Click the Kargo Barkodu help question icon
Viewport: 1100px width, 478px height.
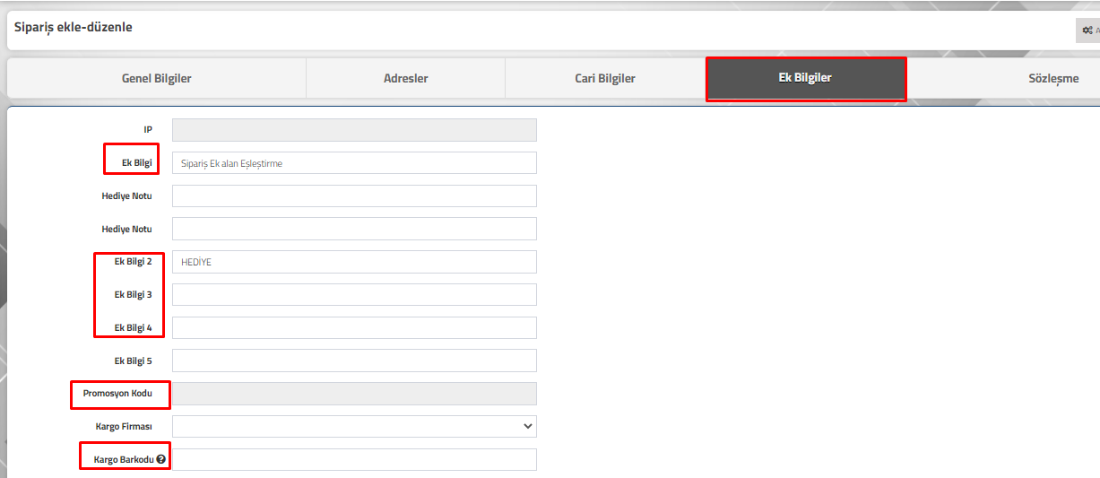[160, 460]
